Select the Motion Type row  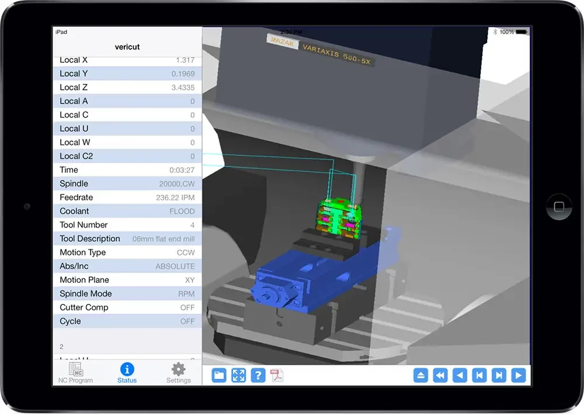(x=127, y=253)
